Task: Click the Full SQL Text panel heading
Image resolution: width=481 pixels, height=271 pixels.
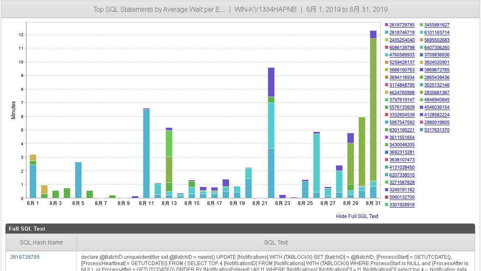Action: coord(240,229)
